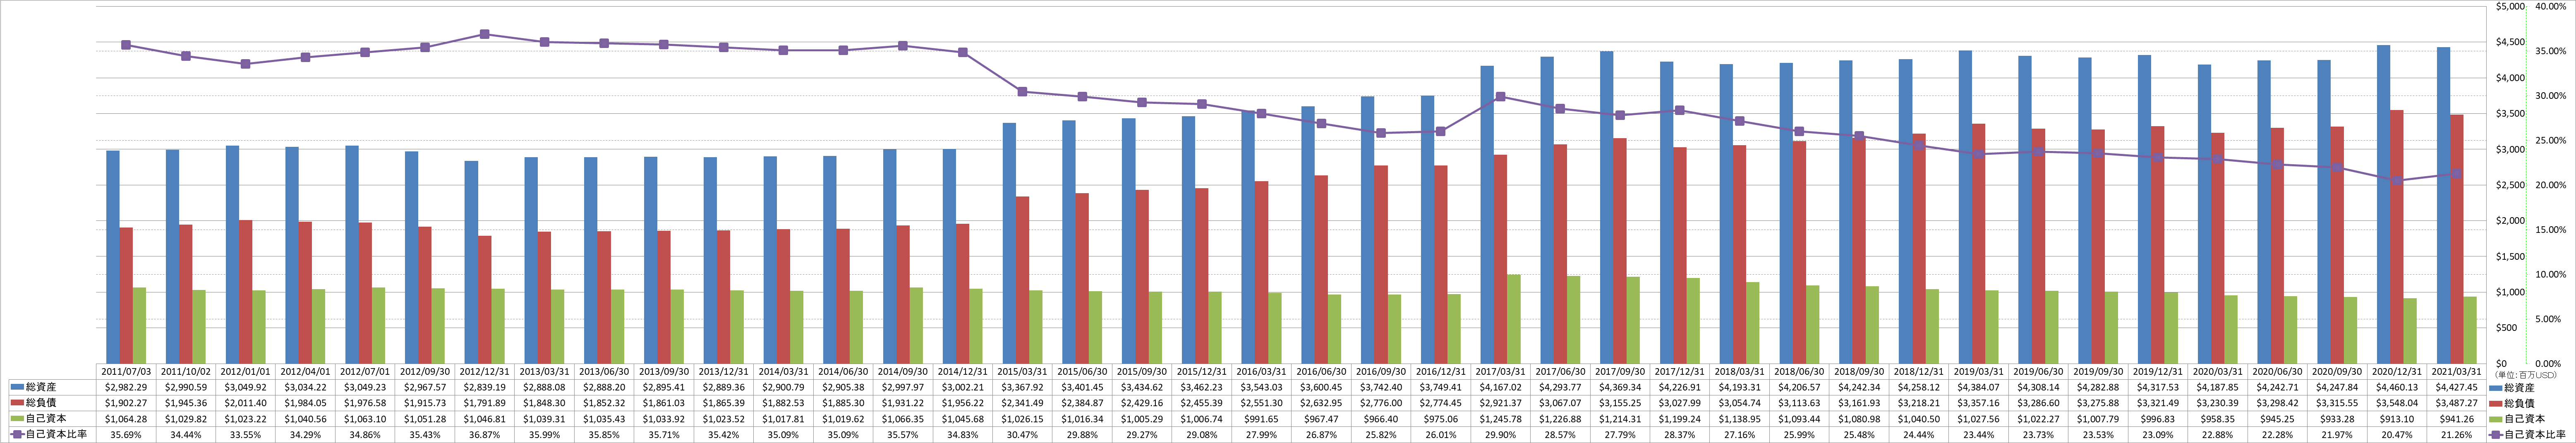Click the green equity bar for 2017/03/31
The image size is (2576, 443).
pyautogui.click(x=1514, y=319)
